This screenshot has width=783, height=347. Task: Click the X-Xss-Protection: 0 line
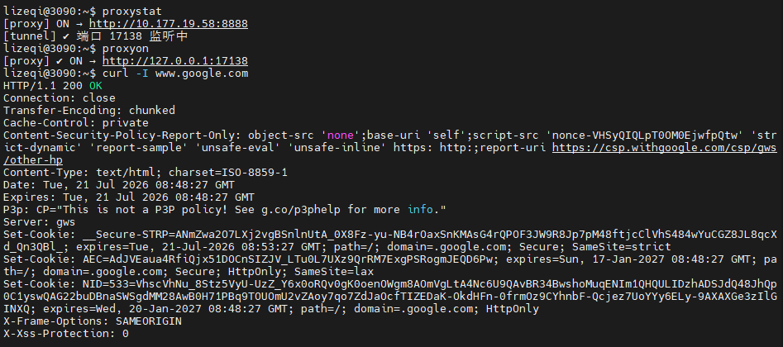tap(66, 334)
